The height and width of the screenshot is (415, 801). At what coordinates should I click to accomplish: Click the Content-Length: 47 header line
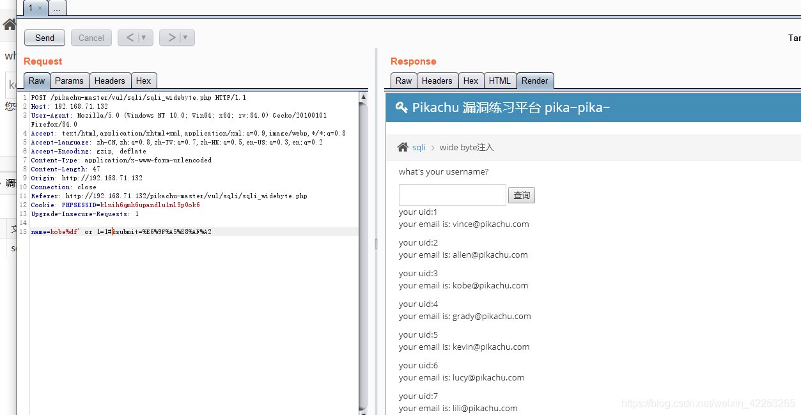click(x=65, y=169)
